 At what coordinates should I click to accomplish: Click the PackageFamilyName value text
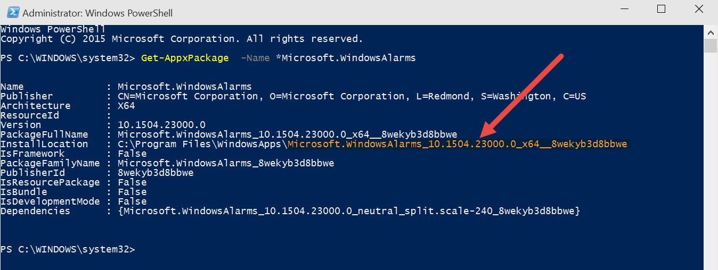pyautogui.click(x=226, y=163)
